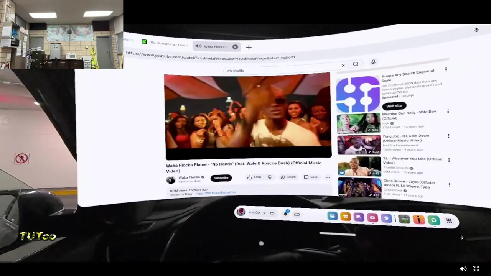Grab the white window handle bar below the dock
Viewport: 491px width, 276px height.
pyautogui.click(x=338, y=234)
